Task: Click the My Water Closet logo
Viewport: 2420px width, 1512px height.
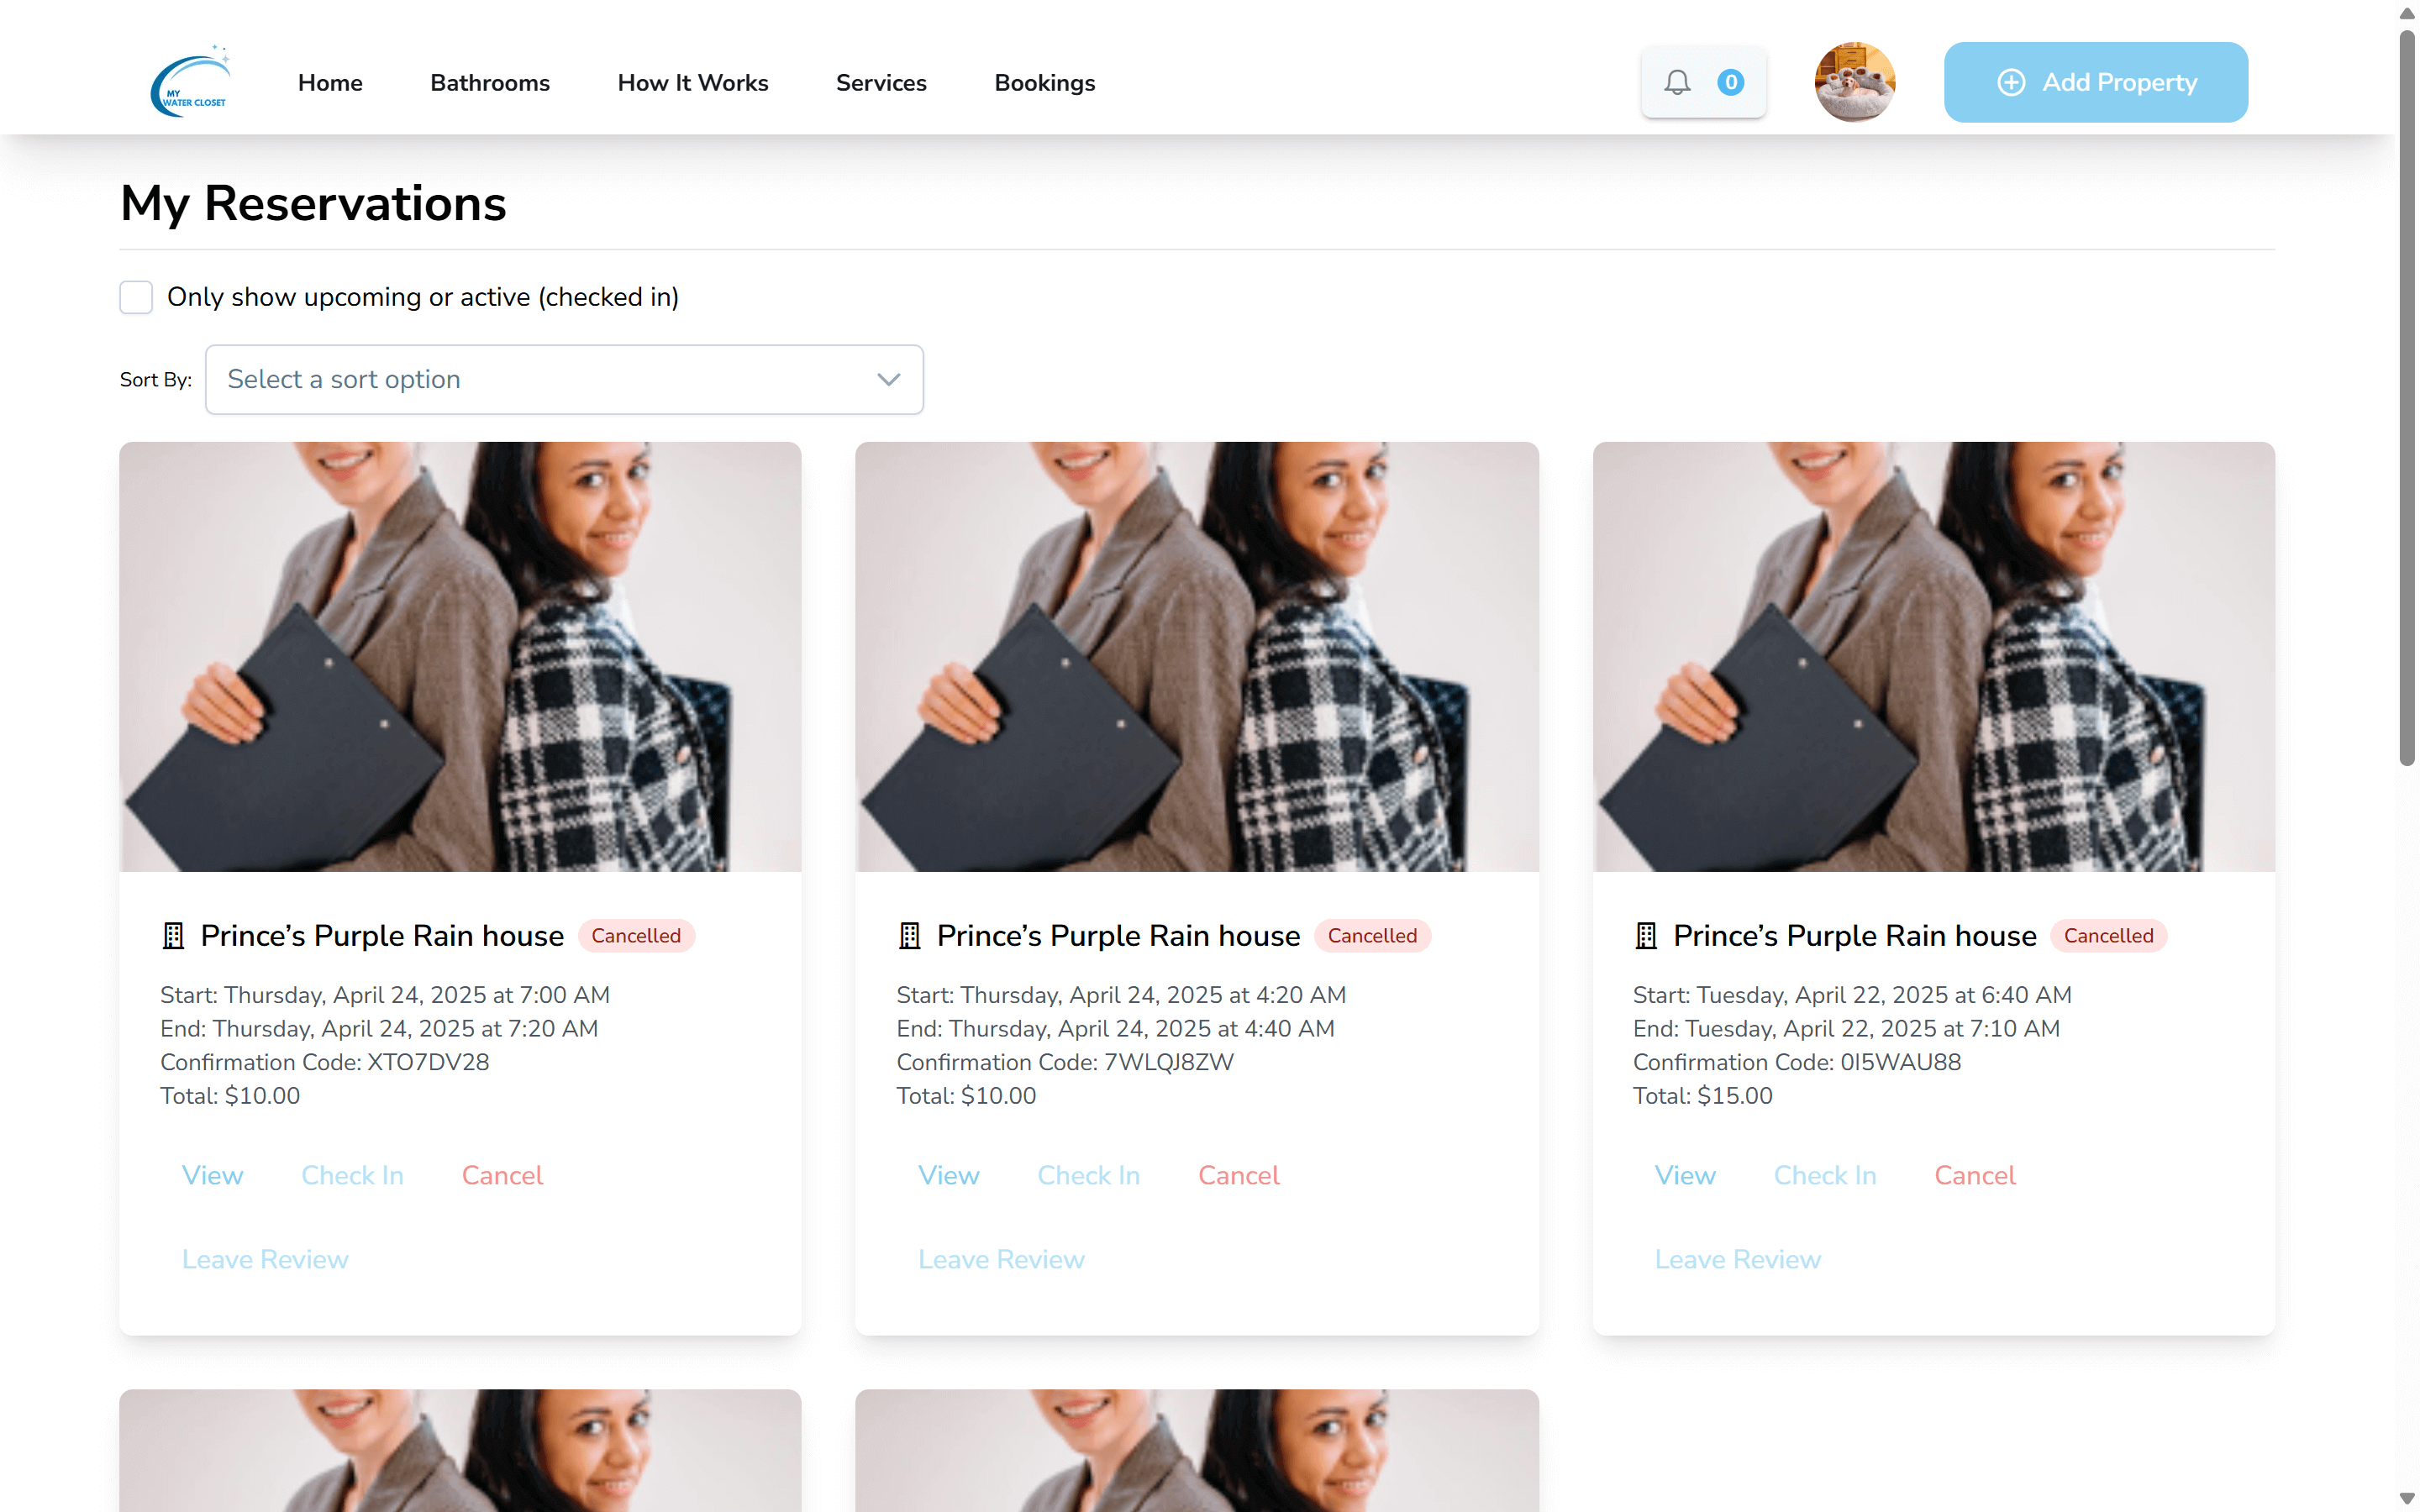Action: point(191,82)
